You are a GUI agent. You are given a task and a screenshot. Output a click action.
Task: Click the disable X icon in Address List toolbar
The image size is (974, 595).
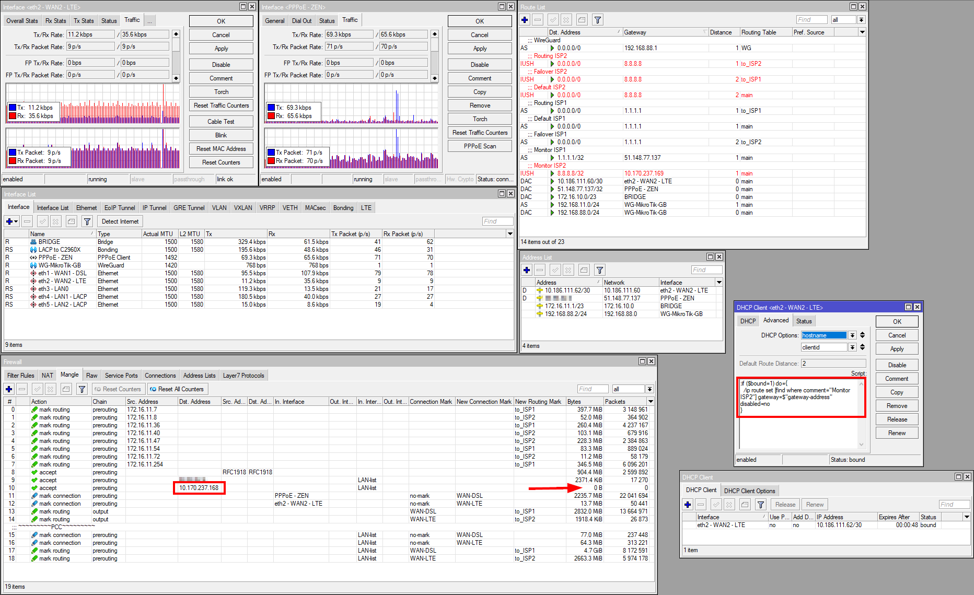(568, 270)
